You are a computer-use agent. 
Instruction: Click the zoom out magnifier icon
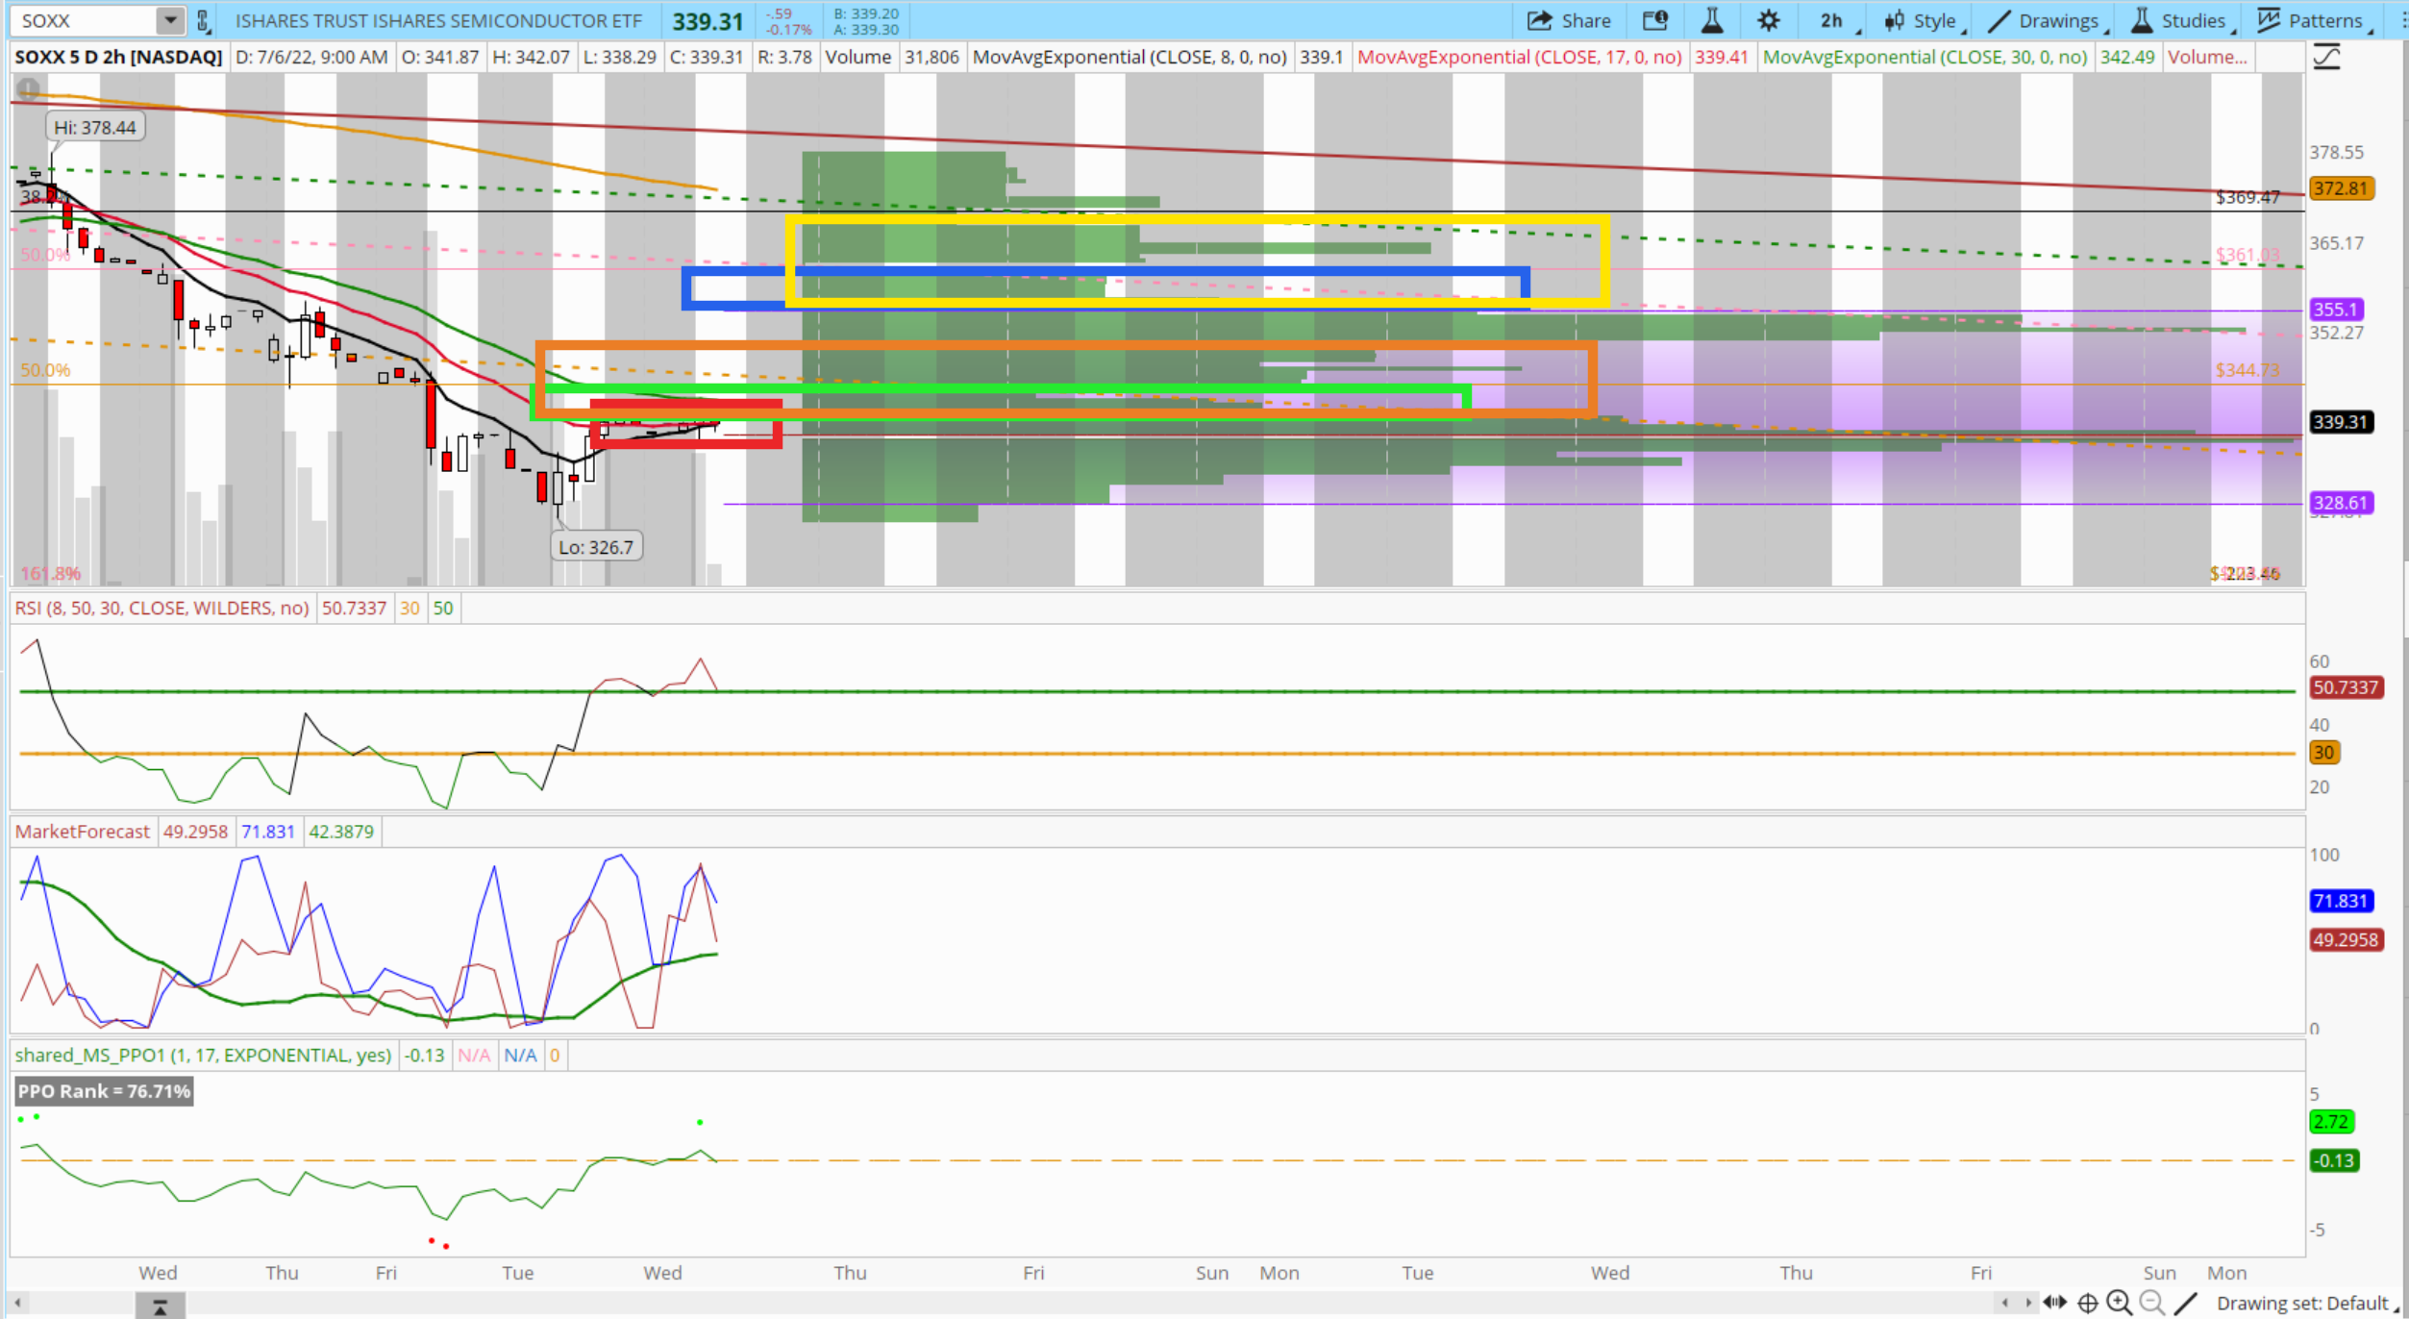click(2151, 1303)
